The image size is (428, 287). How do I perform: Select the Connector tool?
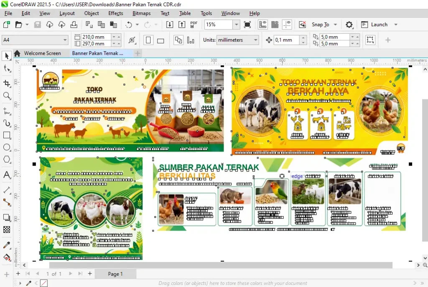(7, 202)
